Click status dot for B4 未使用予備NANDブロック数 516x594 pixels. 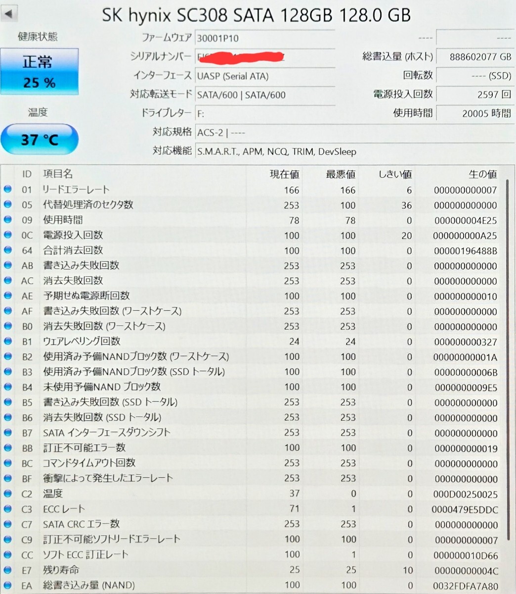tap(7, 387)
